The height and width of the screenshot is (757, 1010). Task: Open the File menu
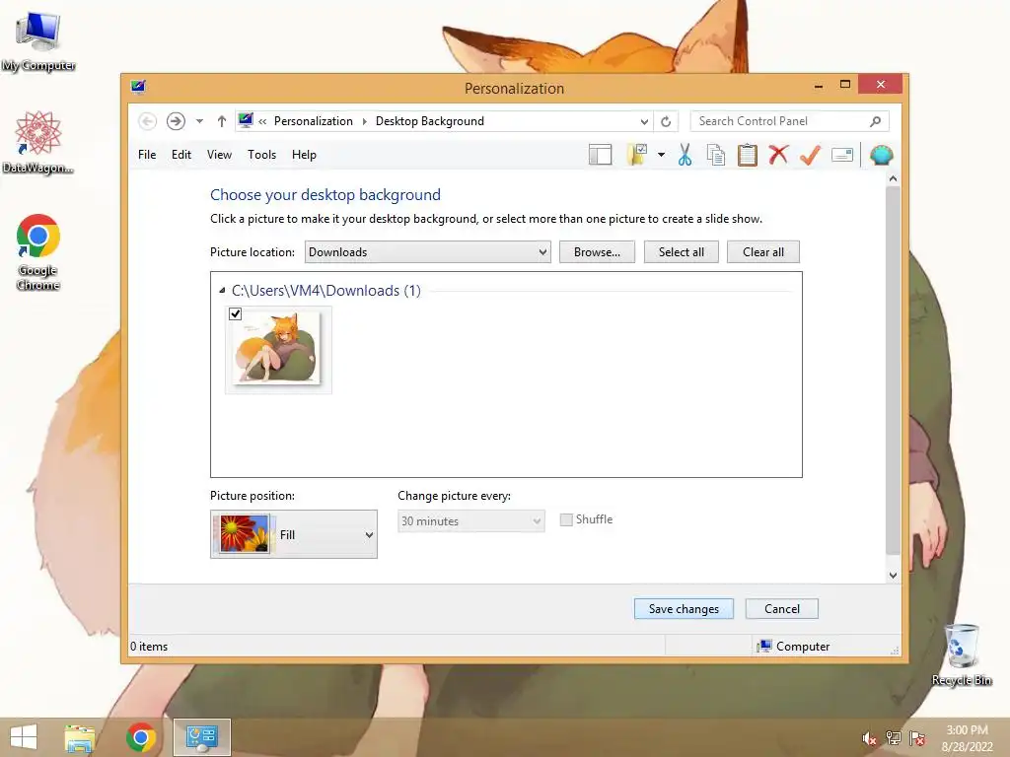(x=147, y=155)
